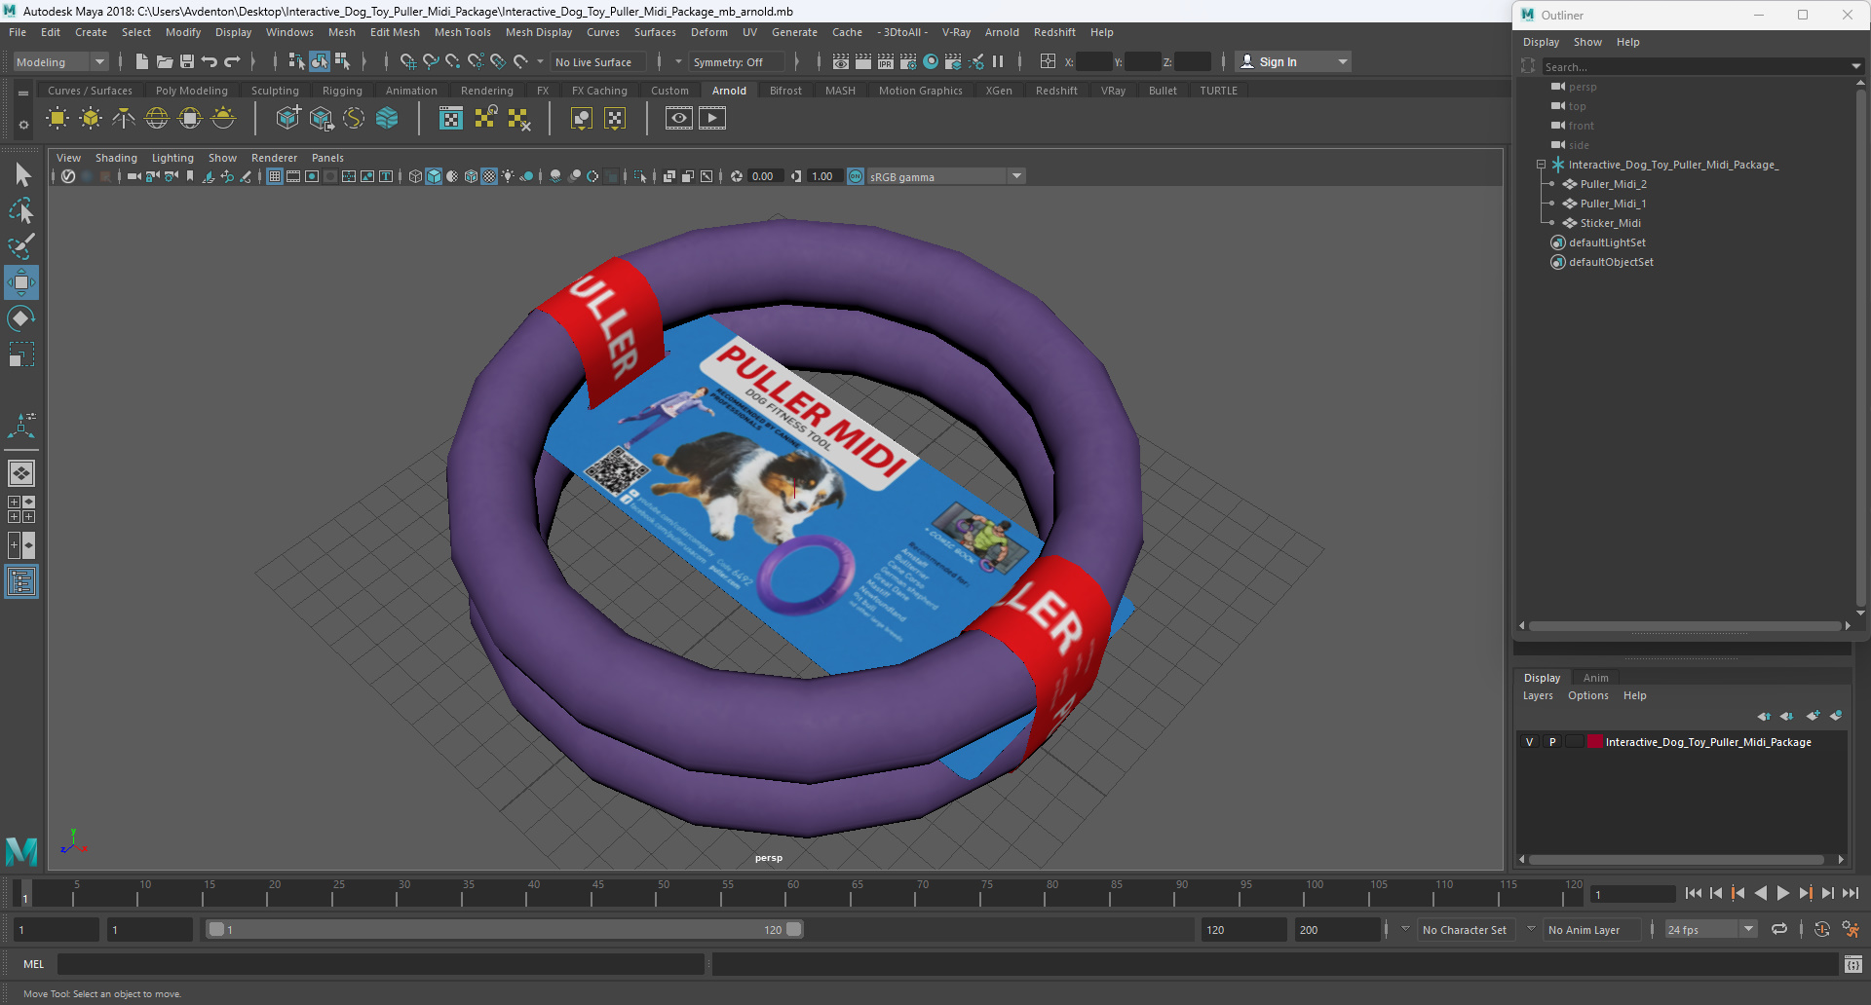
Task: Redo the last action
Action: tap(232, 61)
